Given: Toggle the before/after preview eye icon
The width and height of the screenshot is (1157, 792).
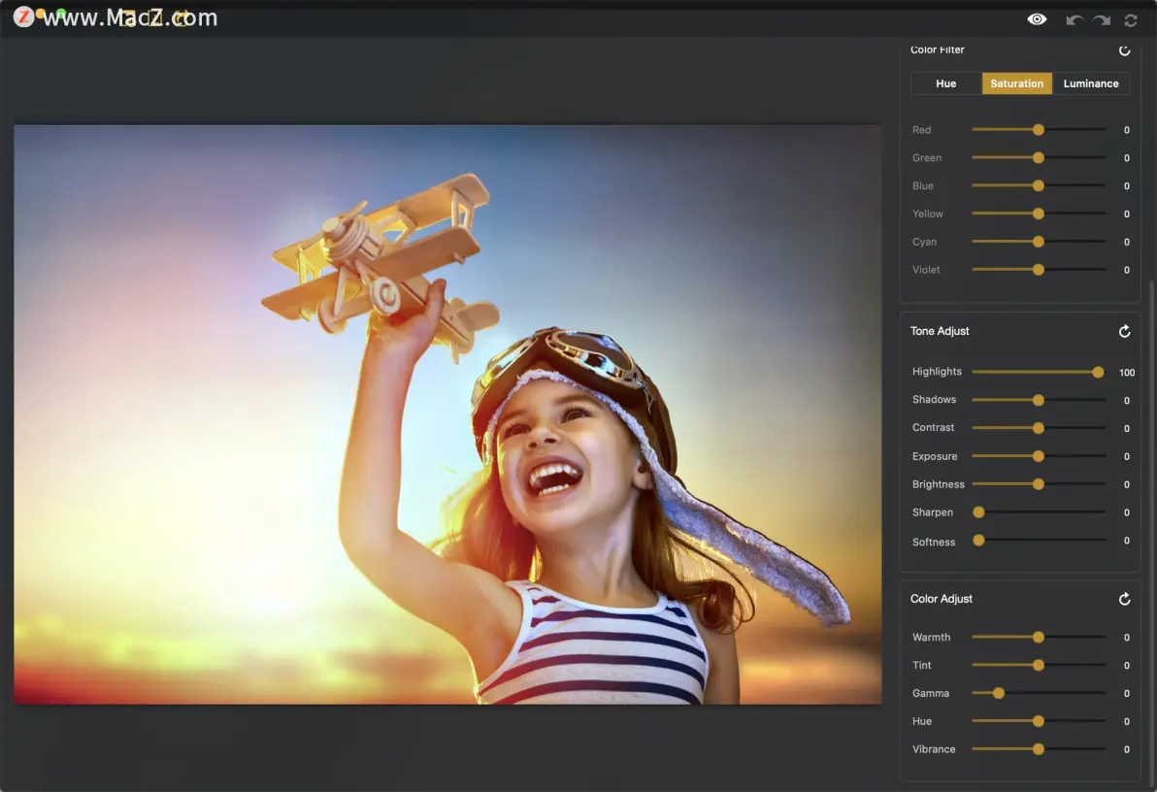Looking at the screenshot, I should tap(1037, 19).
